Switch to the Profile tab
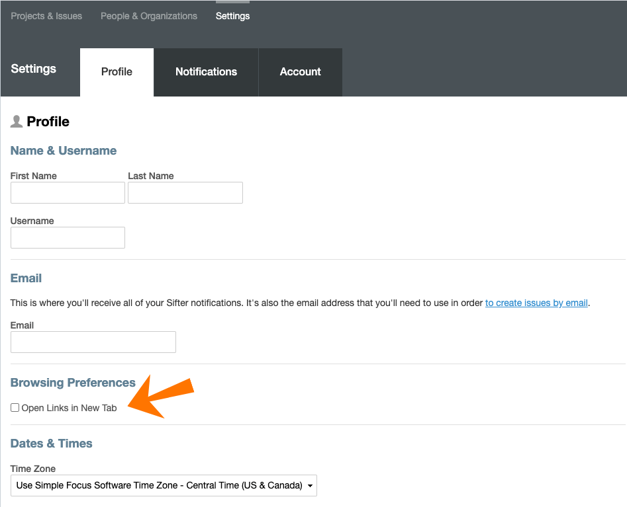 [117, 72]
